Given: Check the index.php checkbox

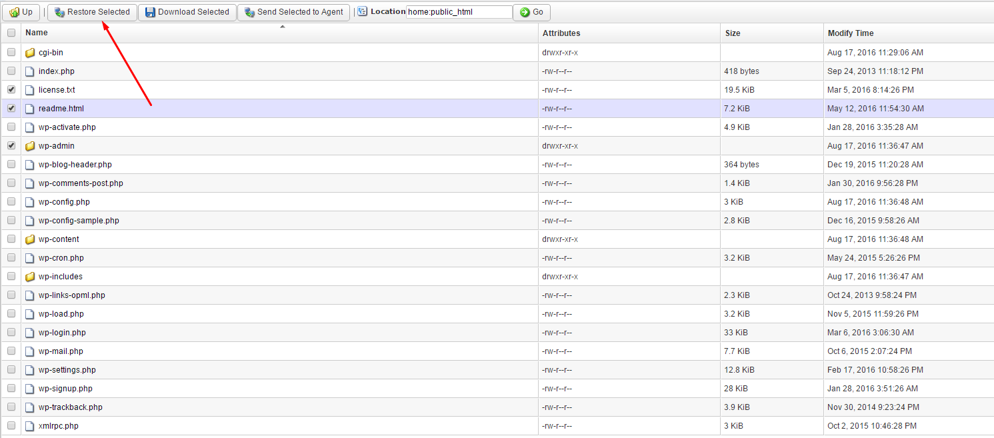Looking at the screenshot, I should pyautogui.click(x=11, y=71).
